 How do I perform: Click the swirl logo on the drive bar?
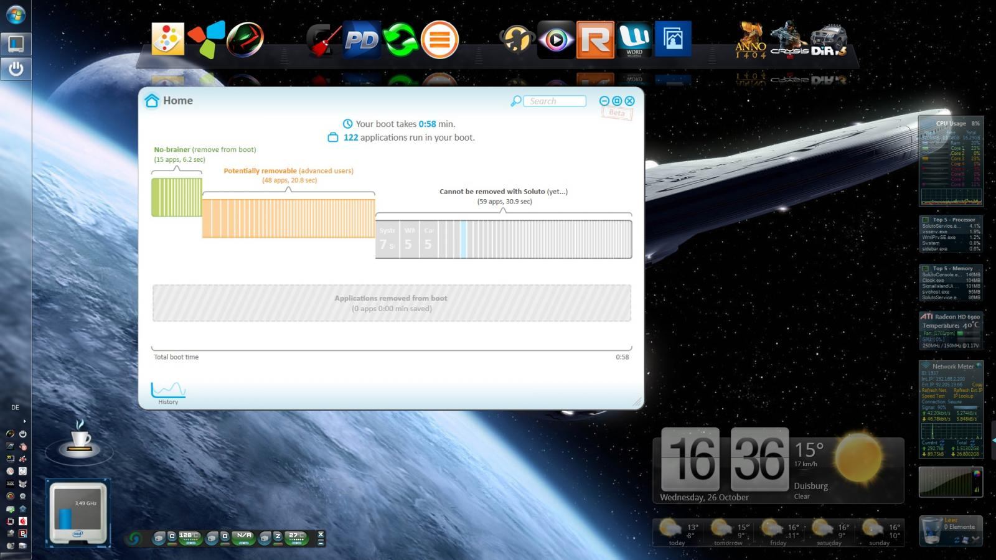(x=134, y=538)
